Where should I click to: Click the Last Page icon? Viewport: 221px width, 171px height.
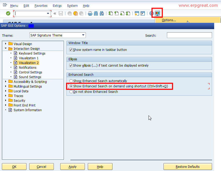coord(128,13)
